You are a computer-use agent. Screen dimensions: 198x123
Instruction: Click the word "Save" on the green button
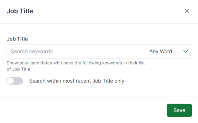point(179,110)
